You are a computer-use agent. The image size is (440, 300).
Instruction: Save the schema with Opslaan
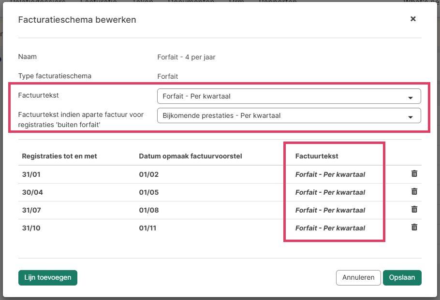coord(402,278)
